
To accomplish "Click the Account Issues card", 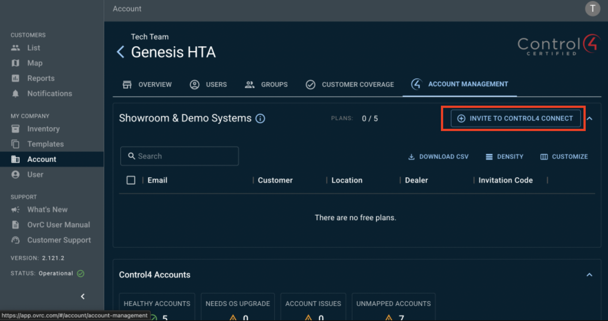I will (x=313, y=307).
